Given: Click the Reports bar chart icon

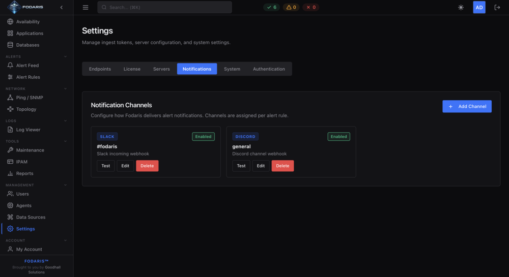Looking at the screenshot, I should tap(10, 173).
